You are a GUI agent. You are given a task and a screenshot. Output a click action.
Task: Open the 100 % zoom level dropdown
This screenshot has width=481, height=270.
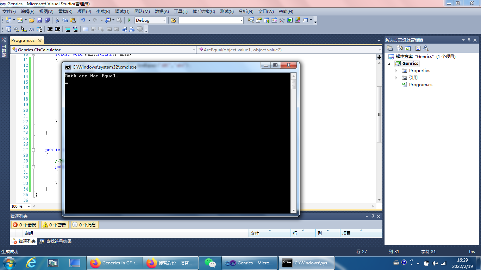(x=29, y=206)
